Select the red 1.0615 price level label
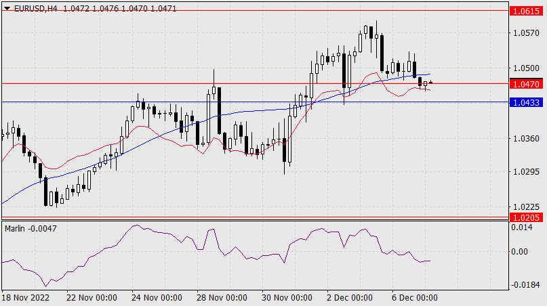547x306 pixels. pos(527,12)
